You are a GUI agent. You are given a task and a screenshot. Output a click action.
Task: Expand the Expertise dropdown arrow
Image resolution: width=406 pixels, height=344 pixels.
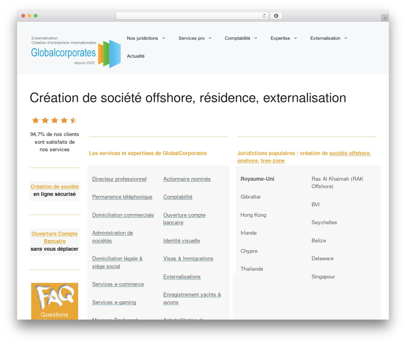click(295, 38)
